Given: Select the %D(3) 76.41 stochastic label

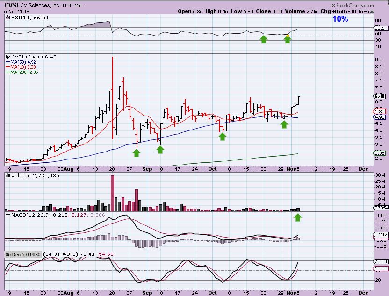Looking at the screenshot, I should (79, 254).
